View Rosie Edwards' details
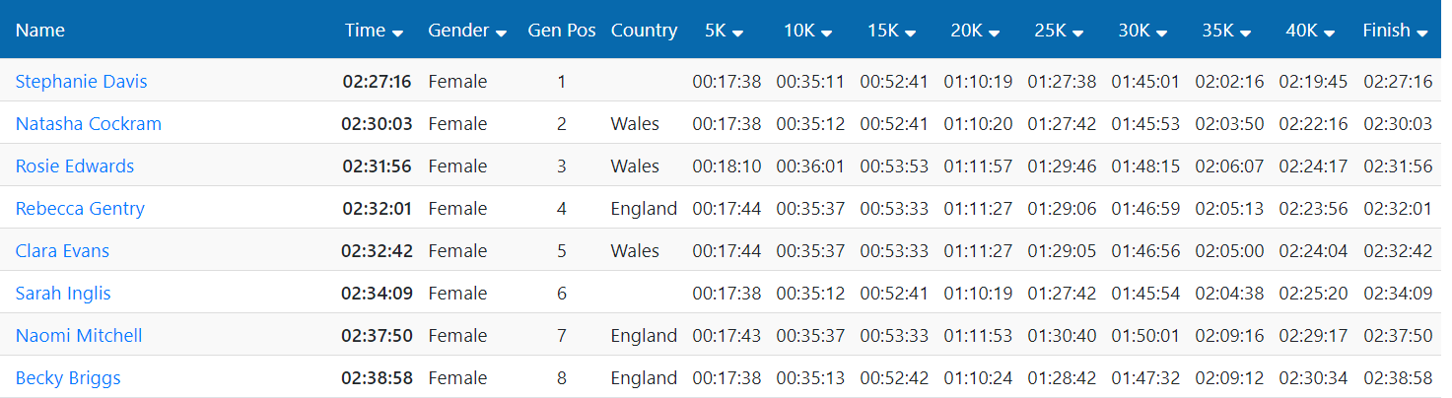This screenshot has height=398, width=1452. click(75, 166)
